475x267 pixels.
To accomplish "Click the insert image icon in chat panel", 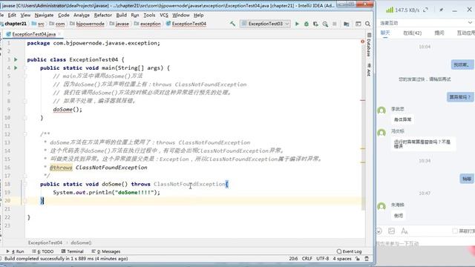I will tap(391, 231).
